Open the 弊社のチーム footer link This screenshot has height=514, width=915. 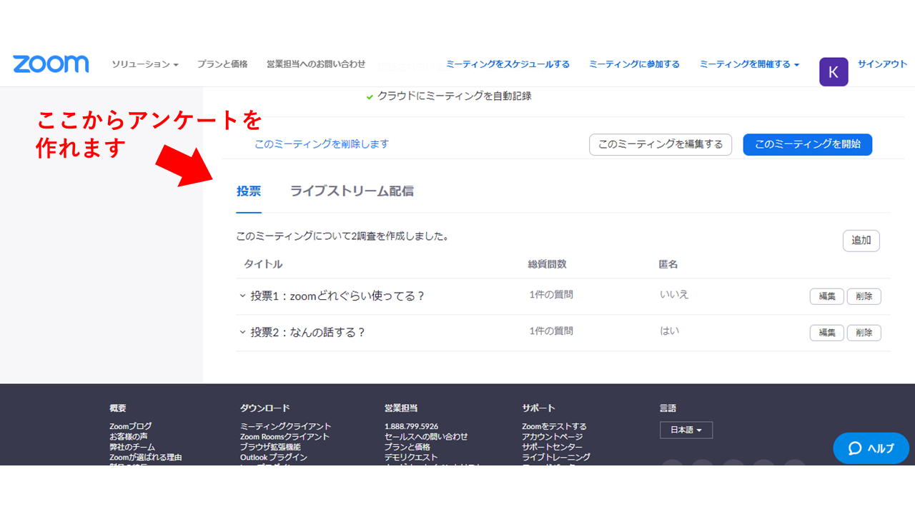click(132, 447)
